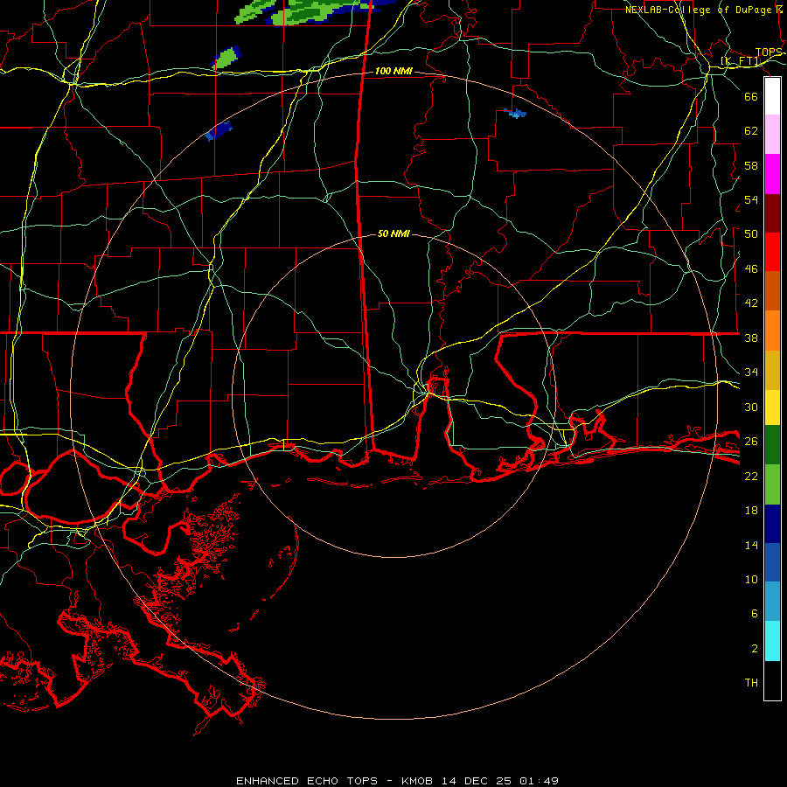Click the 'TH' legend label
The width and height of the screenshot is (787, 787).
point(751,682)
